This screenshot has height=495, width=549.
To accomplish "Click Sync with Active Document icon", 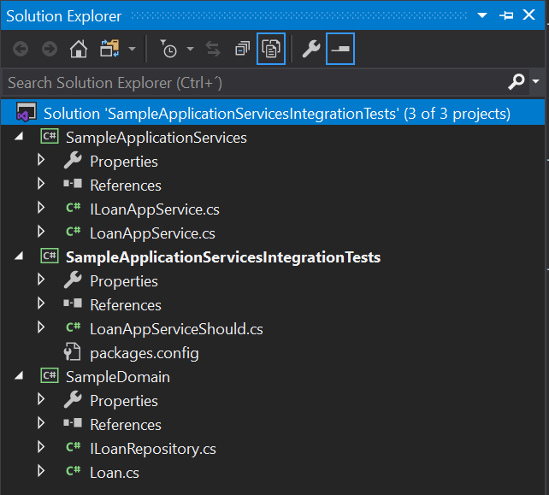I will pos(213,50).
